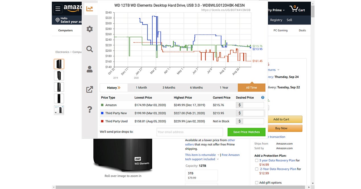Image resolution: width=361 pixels, height=189 pixels.
Task: Enable Add gift options checkbox
Action: [257, 183]
